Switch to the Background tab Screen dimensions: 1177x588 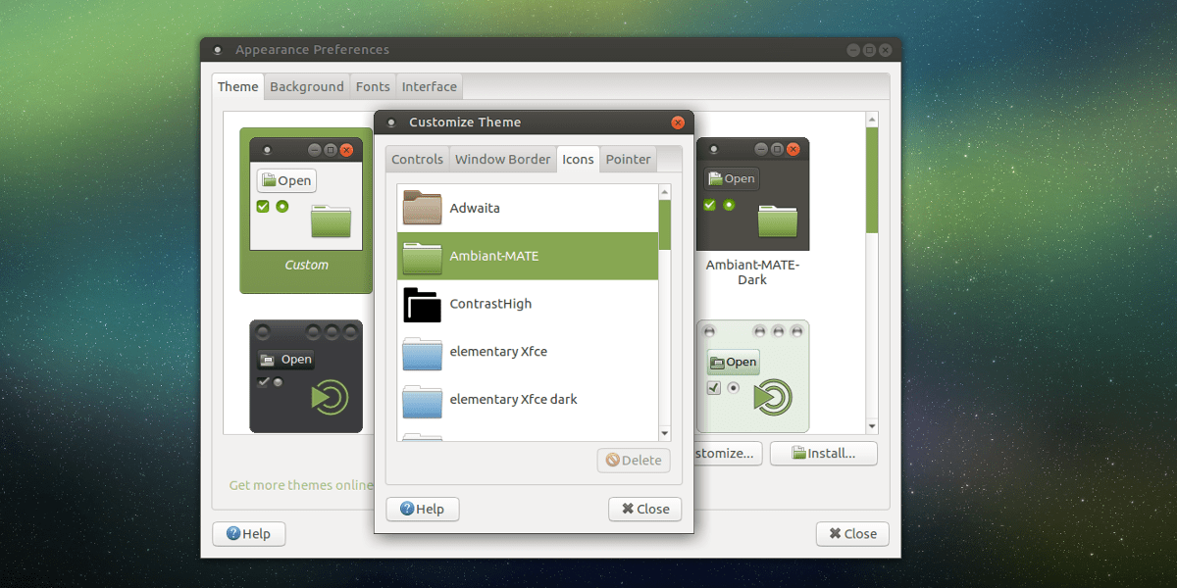pyautogui.click(x=306, y=86)
